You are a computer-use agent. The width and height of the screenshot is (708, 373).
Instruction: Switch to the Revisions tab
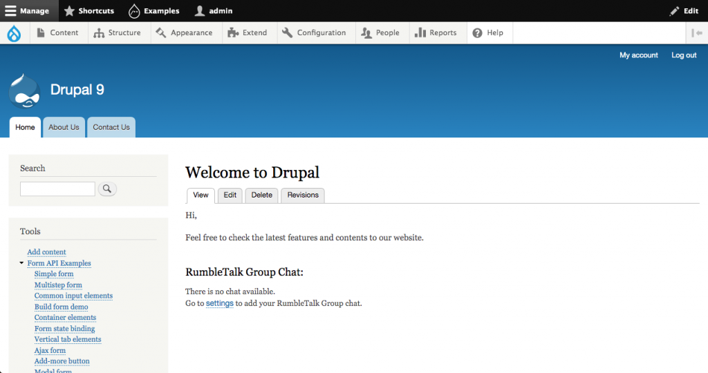303,195
